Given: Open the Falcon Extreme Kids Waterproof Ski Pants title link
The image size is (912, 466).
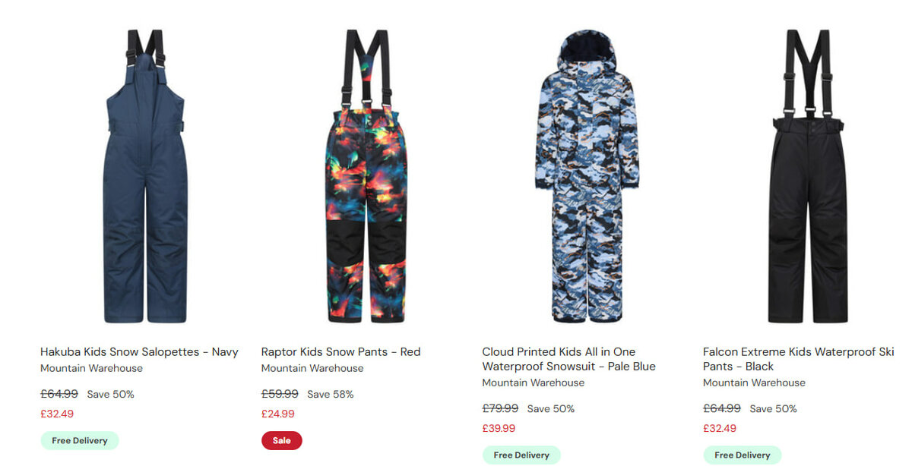Looking at the screenshot, I should click(798, 359).
